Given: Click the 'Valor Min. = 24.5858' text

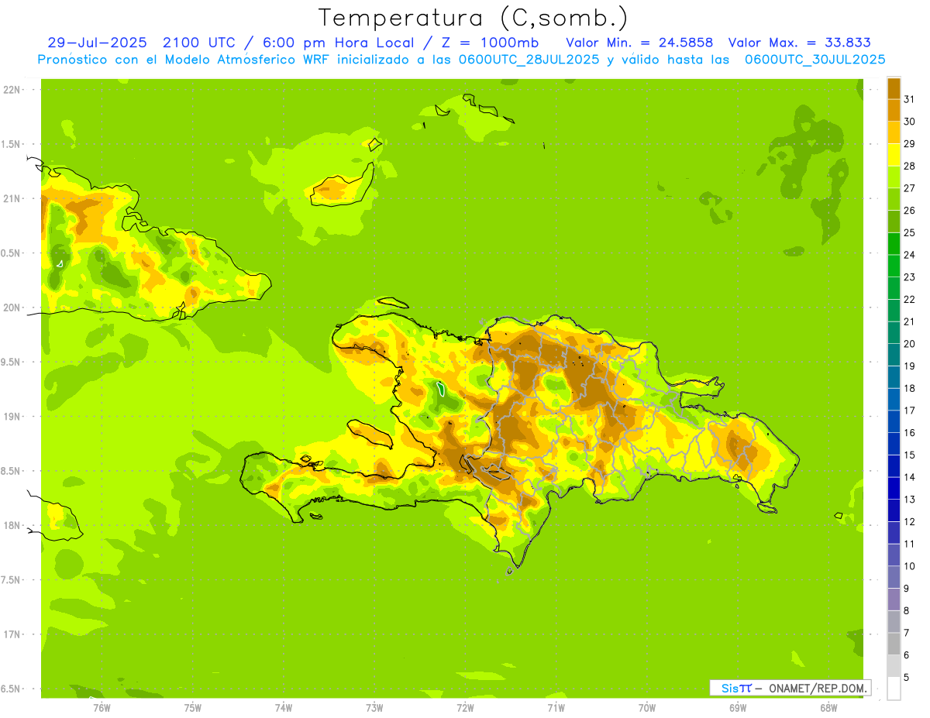Looking at the screenshot, I should click(x=639, y=43).
